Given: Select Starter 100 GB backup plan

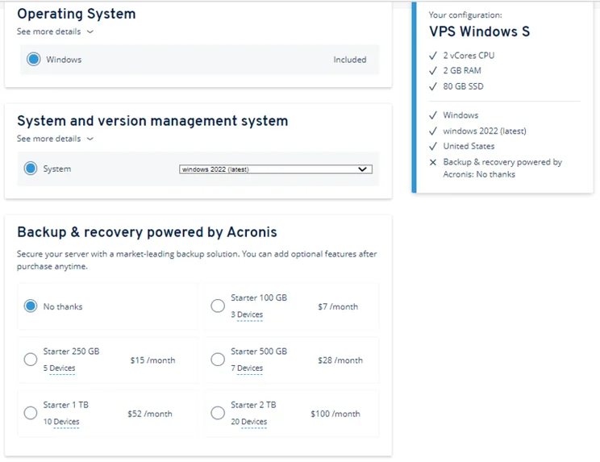Looking at the screenshot, I should click(218, 306).
